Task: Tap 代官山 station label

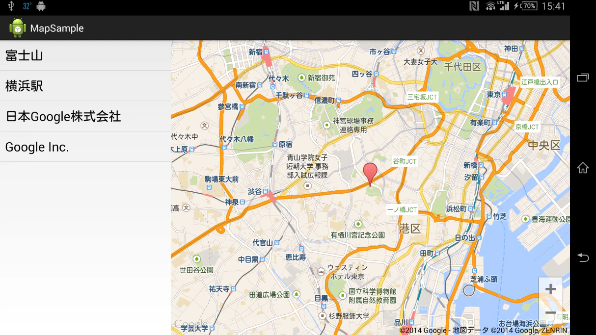Action: [x=263, y=242]
